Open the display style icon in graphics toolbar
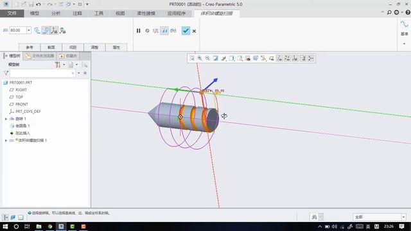The width and height of the screenshot is (411, 231). click(231, 58)
